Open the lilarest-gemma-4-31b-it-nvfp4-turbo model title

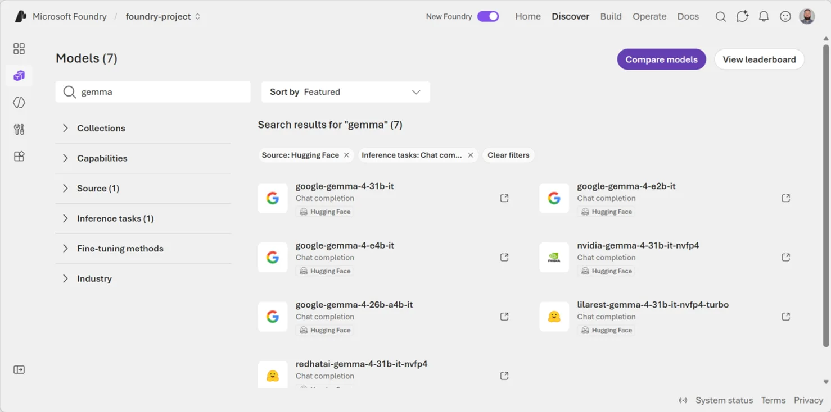point(653,305)
